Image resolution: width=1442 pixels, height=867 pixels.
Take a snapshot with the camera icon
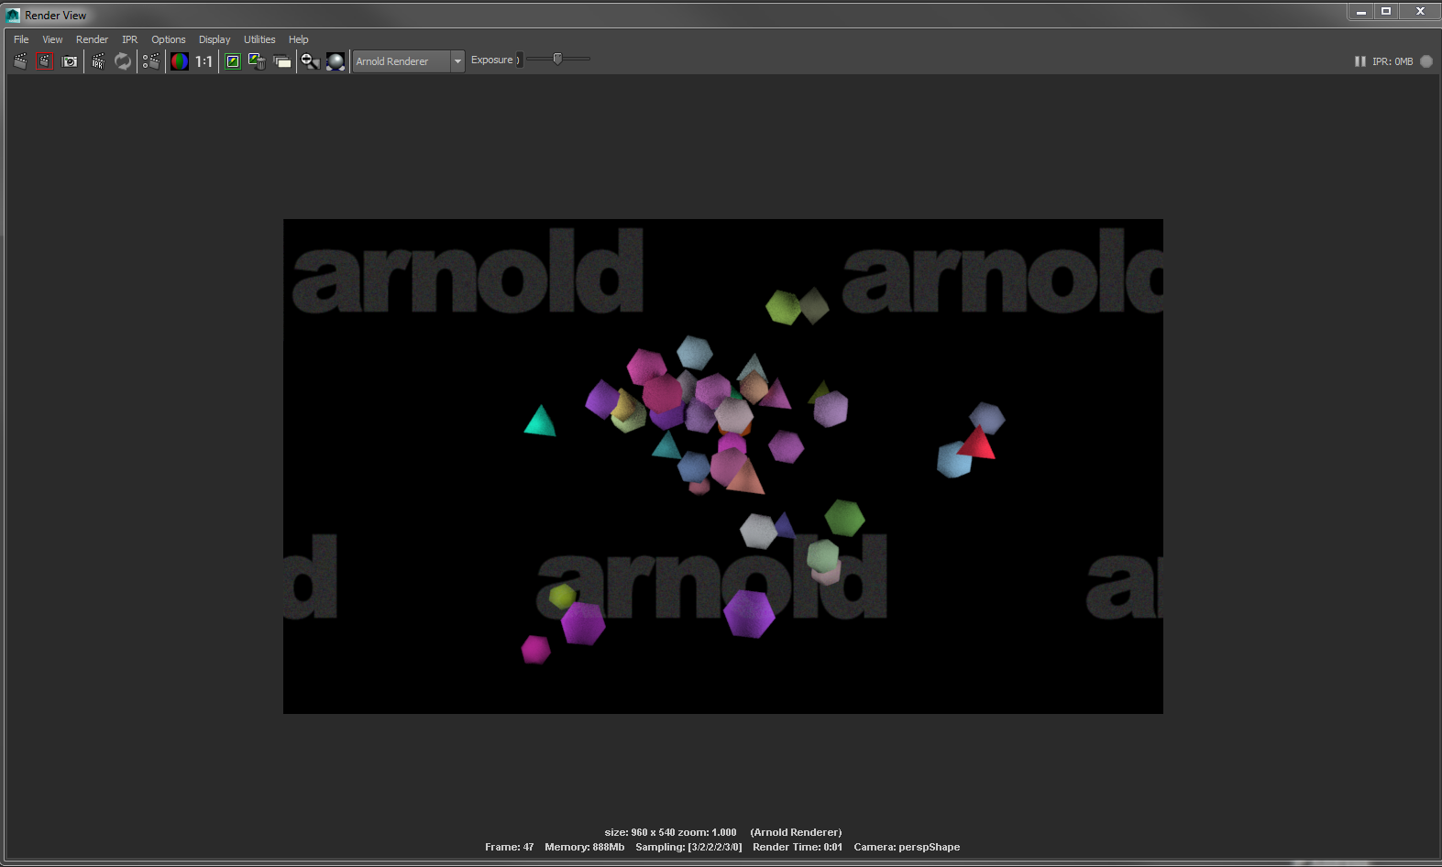70,61
